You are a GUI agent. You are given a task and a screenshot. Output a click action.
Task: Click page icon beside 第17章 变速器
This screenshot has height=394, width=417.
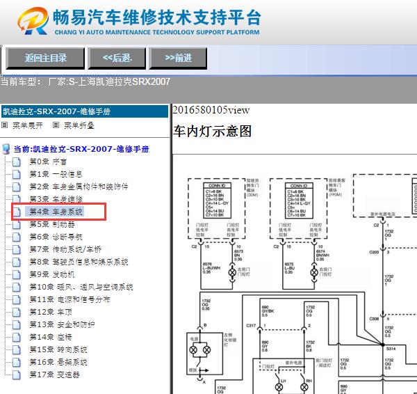[x=17, y=375]
